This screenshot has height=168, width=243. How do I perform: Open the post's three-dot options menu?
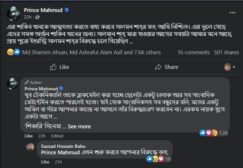(232, 13)
